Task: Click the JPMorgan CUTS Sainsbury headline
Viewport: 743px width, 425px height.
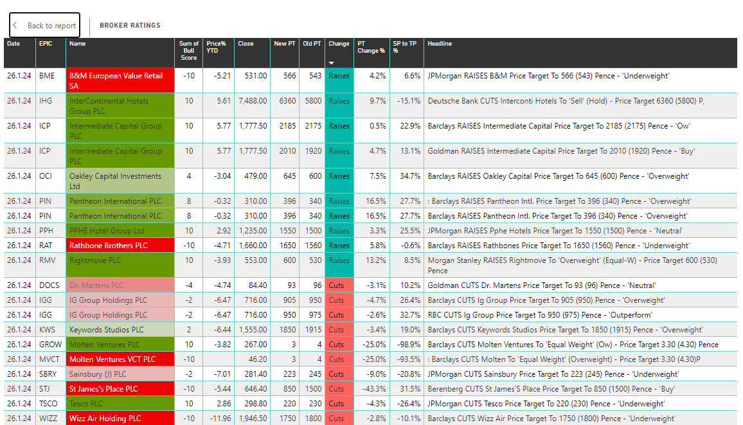Action: pyautogui.click(x=553, y=374)
